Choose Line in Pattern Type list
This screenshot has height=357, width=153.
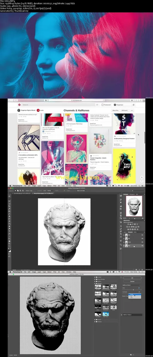tap(134, 298)
